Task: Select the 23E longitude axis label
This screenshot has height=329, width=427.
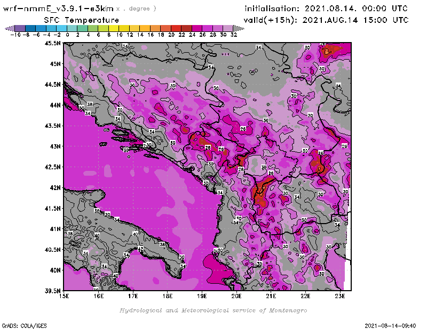Action: pyautogui.click(x=340, y=296)
